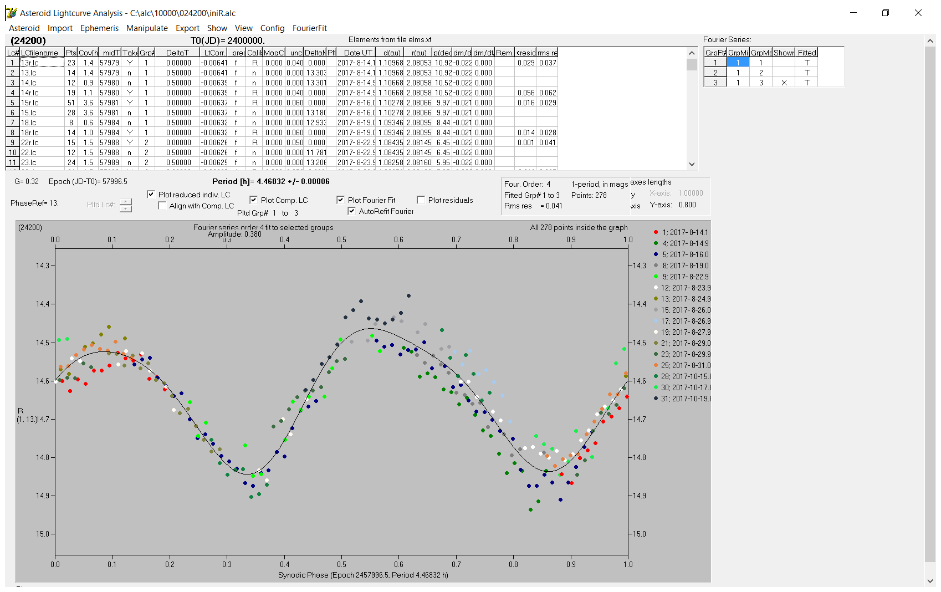Open the FourierFit menu
This screenshot has width=941, height=592.
coord(310,28)
